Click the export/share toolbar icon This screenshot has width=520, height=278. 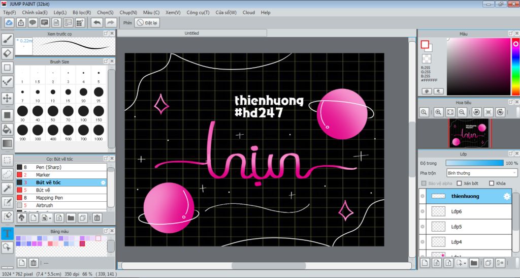pyautogui.click(x=21, y=22)
